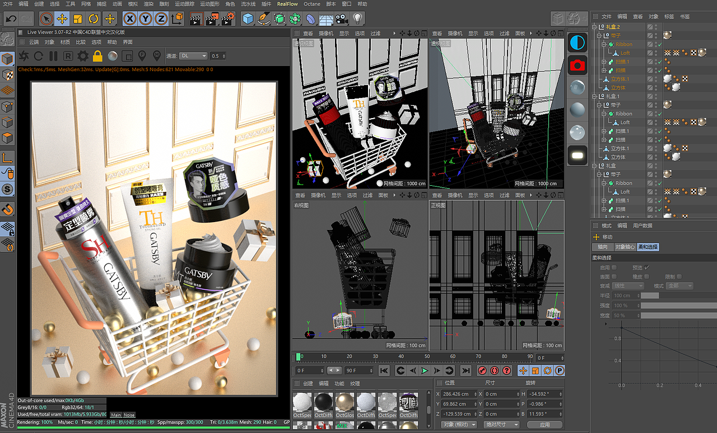This screenshot has width=717, height=433.
Task: Open the Octane kernel settings gear
Action: tap(81, 56)
